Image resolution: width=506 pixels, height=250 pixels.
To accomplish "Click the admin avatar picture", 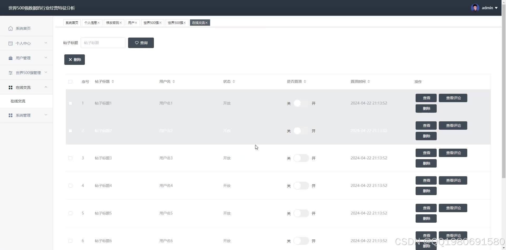I will coord(475,8).
